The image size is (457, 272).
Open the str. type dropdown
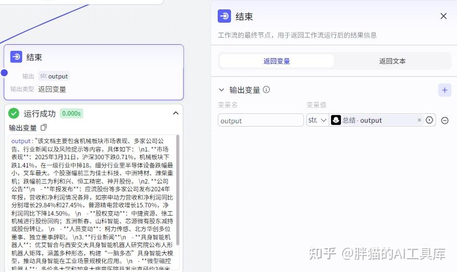click(x=317, y=120)
